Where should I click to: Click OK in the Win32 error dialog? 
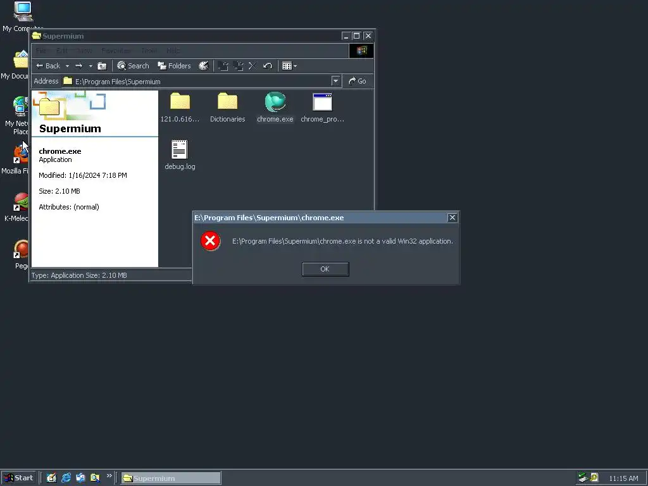pos(325,269)
